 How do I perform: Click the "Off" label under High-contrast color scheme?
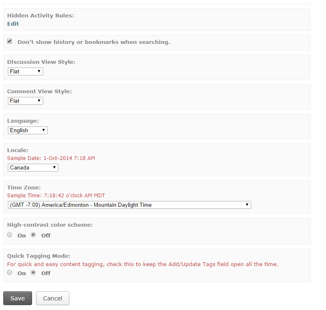46,235
